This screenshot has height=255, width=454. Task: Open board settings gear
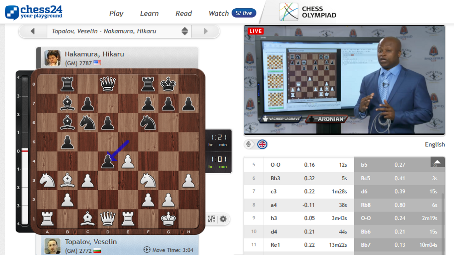(223, 219)
